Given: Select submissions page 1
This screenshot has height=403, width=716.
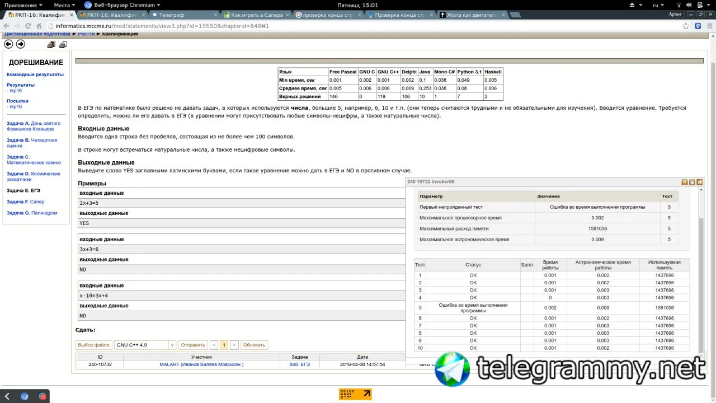Looking at the screenshot, I should [224, 345].
